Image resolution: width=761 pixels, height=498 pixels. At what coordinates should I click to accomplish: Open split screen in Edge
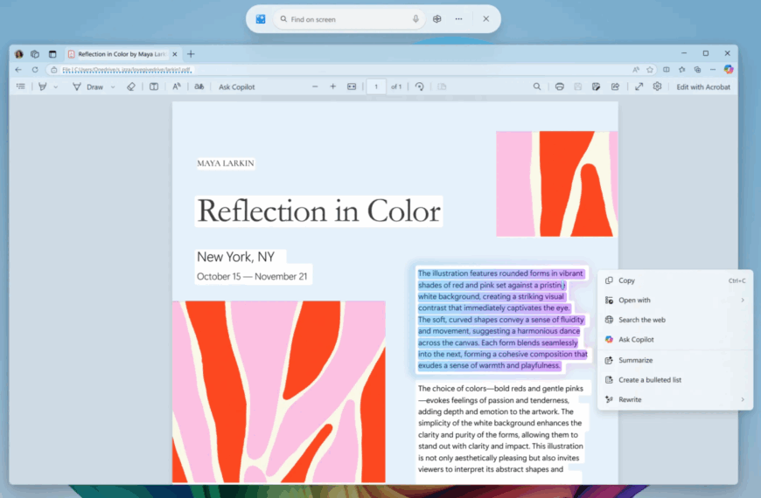[667, 70]
